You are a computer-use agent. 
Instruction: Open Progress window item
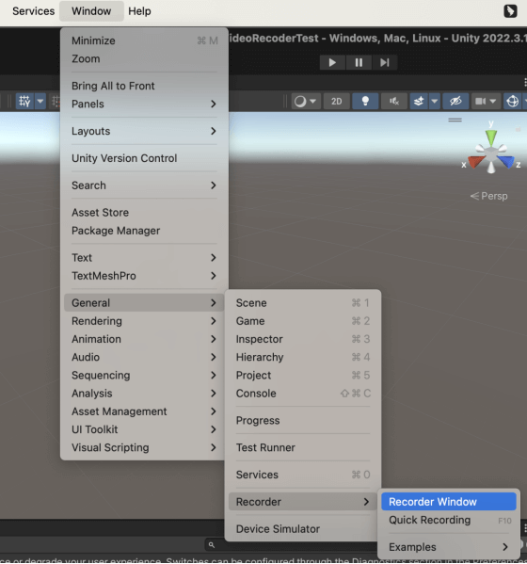point(303,421)
